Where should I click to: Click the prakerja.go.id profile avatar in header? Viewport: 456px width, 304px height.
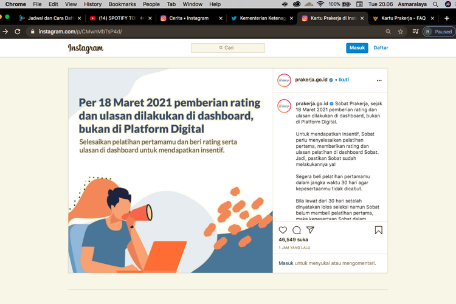pos(284,80)
